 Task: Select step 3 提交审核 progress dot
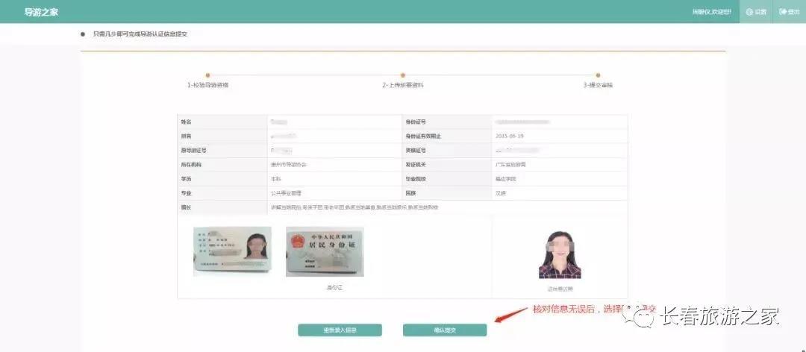tap(598, 75)
